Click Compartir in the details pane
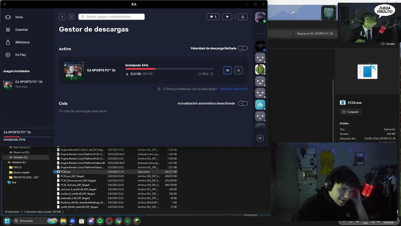This screenshot has height=226, width=401. [x=351, y=112]
